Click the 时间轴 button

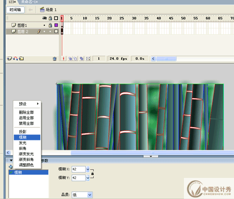[x=15, y=10]
